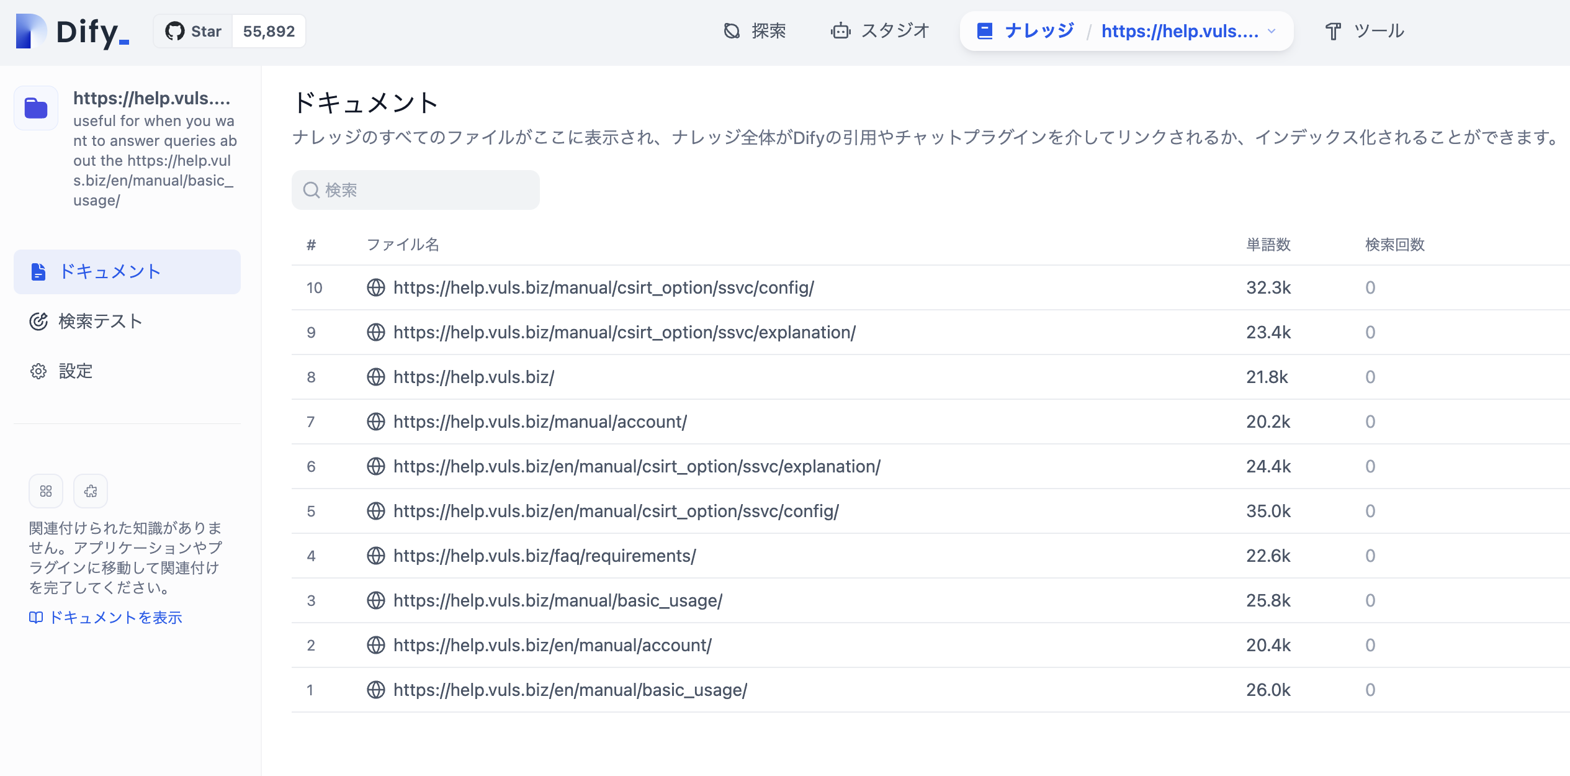Open 検索テスト via its target icon
Viewport: 1570px width, 776px height.
[x=38, y=322]
